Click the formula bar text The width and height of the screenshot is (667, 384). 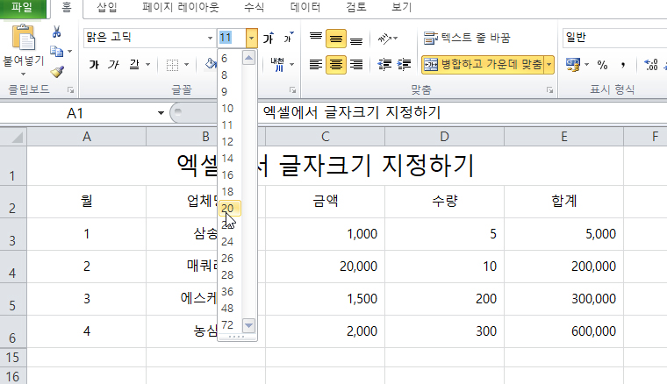(351, 112)
